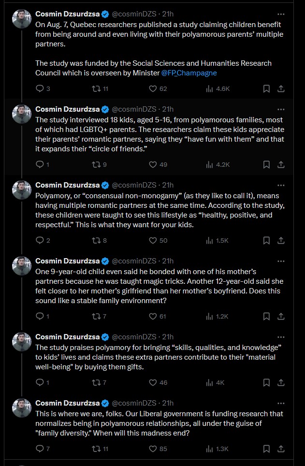Reply to the 'This is where we are, folks' tweet
Image resolution: width=305 pixels, height=466 pixels.
click(x=40, y=449)
